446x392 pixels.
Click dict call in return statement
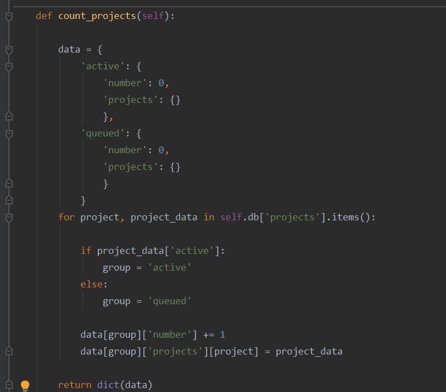point(108,385)
